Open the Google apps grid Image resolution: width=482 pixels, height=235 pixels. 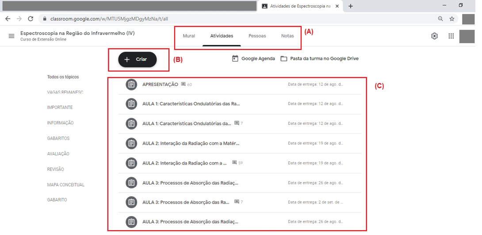(x=451, y=36)
